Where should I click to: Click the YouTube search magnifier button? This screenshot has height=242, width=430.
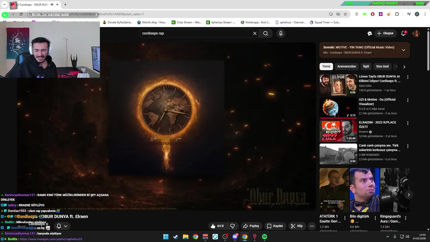point(265,33)
